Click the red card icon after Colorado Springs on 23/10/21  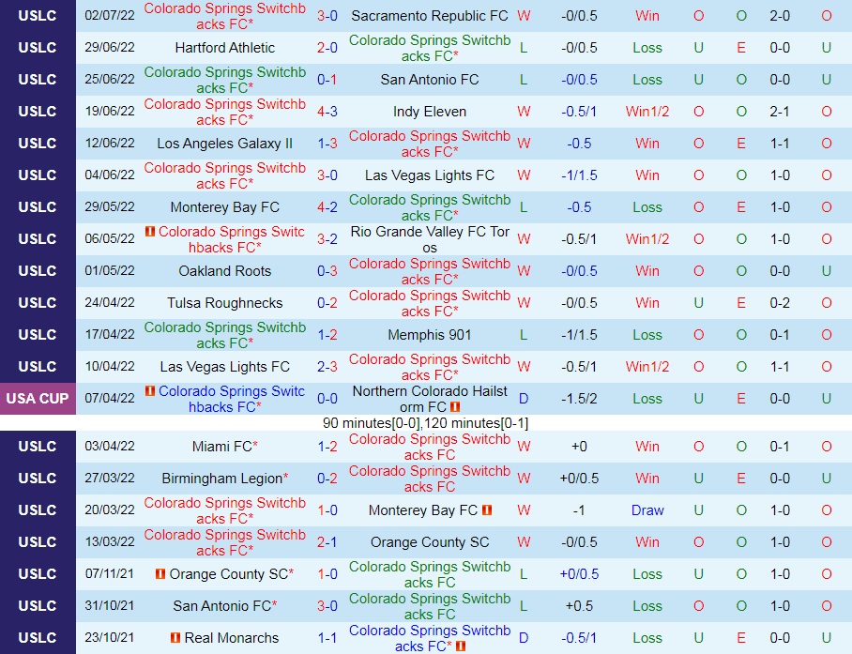(x=461, y=646)
